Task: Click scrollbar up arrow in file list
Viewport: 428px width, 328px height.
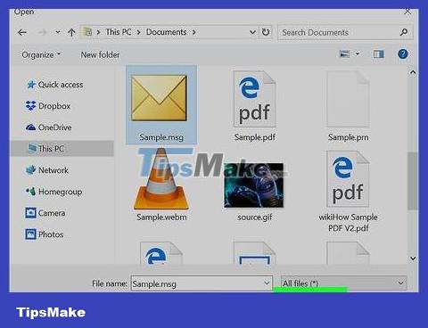Action: pos(413,72)
